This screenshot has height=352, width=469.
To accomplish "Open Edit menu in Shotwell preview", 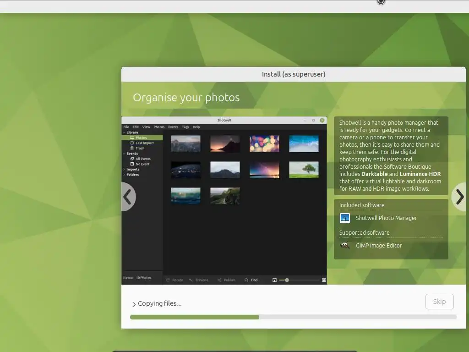I will tap(136, 127).
